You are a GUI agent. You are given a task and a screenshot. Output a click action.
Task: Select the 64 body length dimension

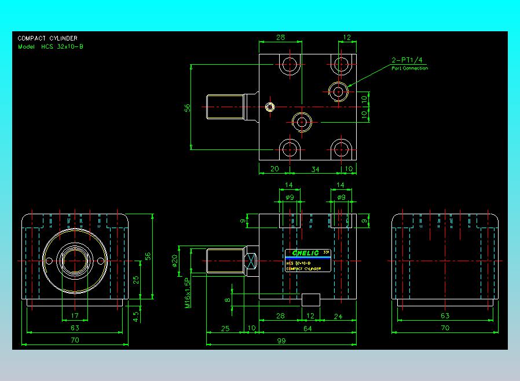point(307,328)
